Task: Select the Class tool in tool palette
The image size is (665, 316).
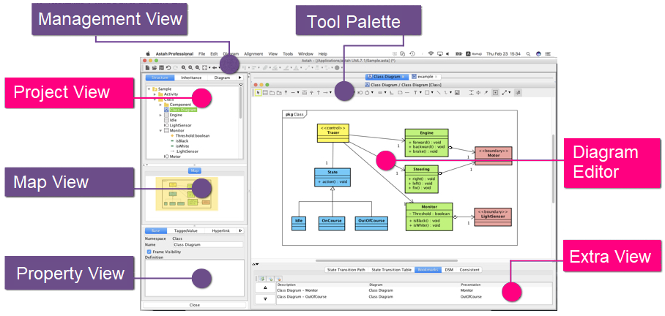Action: click(264, 93)
